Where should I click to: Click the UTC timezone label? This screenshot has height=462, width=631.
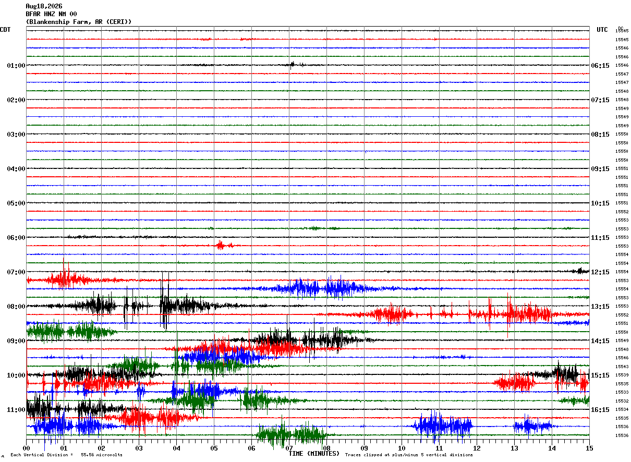tap(602, 30)
